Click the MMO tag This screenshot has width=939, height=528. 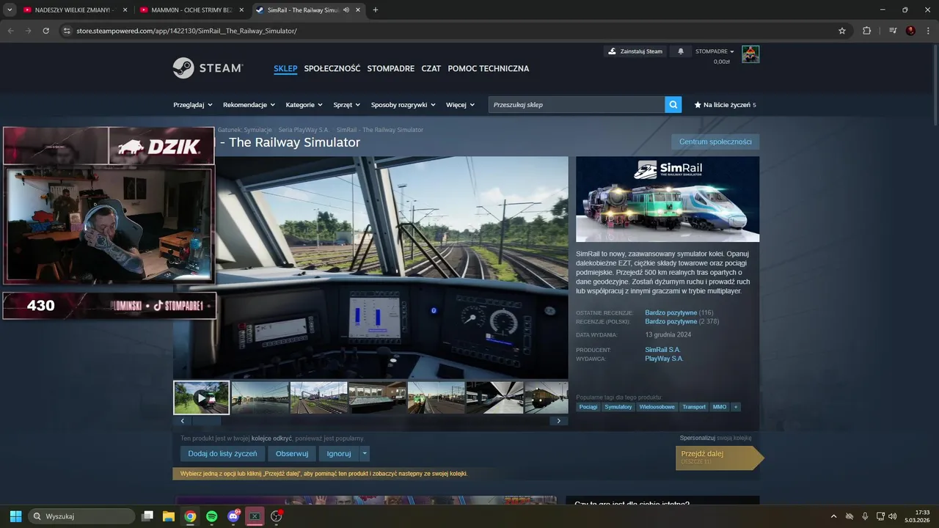point(720,406)
